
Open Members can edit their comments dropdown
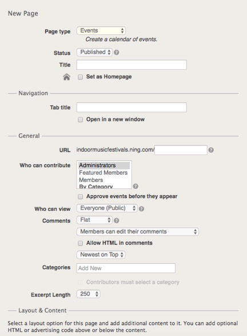coord(138,232)
